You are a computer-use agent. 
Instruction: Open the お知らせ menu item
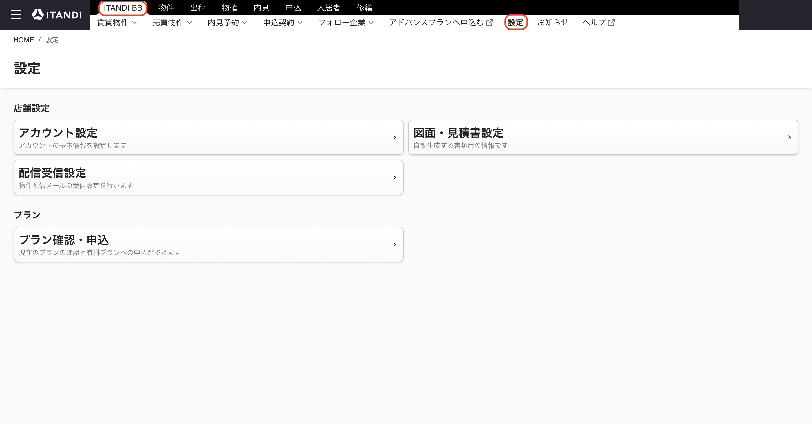pos(553,23)
